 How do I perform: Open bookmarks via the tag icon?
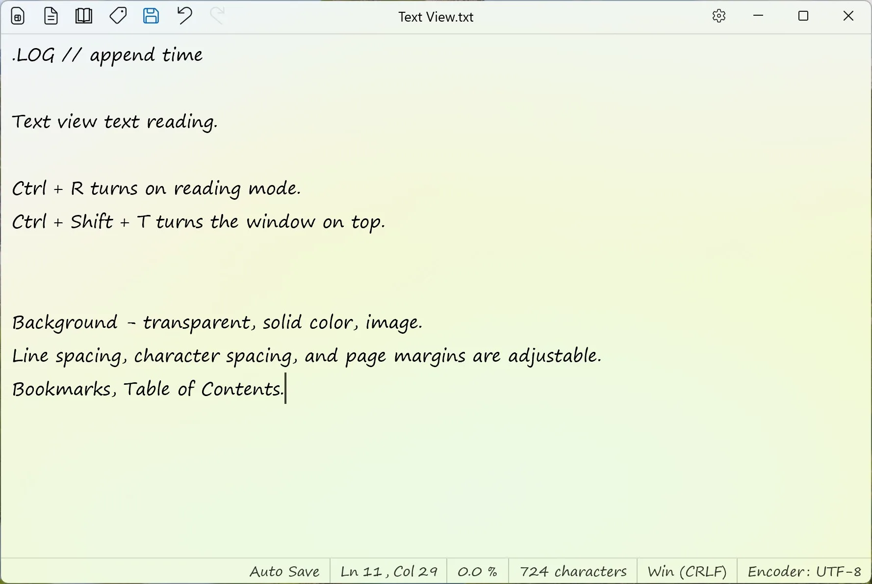[x=118, y=16]
